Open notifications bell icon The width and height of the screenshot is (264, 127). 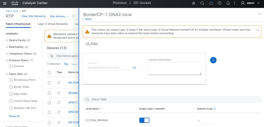(x=228, y=3)
